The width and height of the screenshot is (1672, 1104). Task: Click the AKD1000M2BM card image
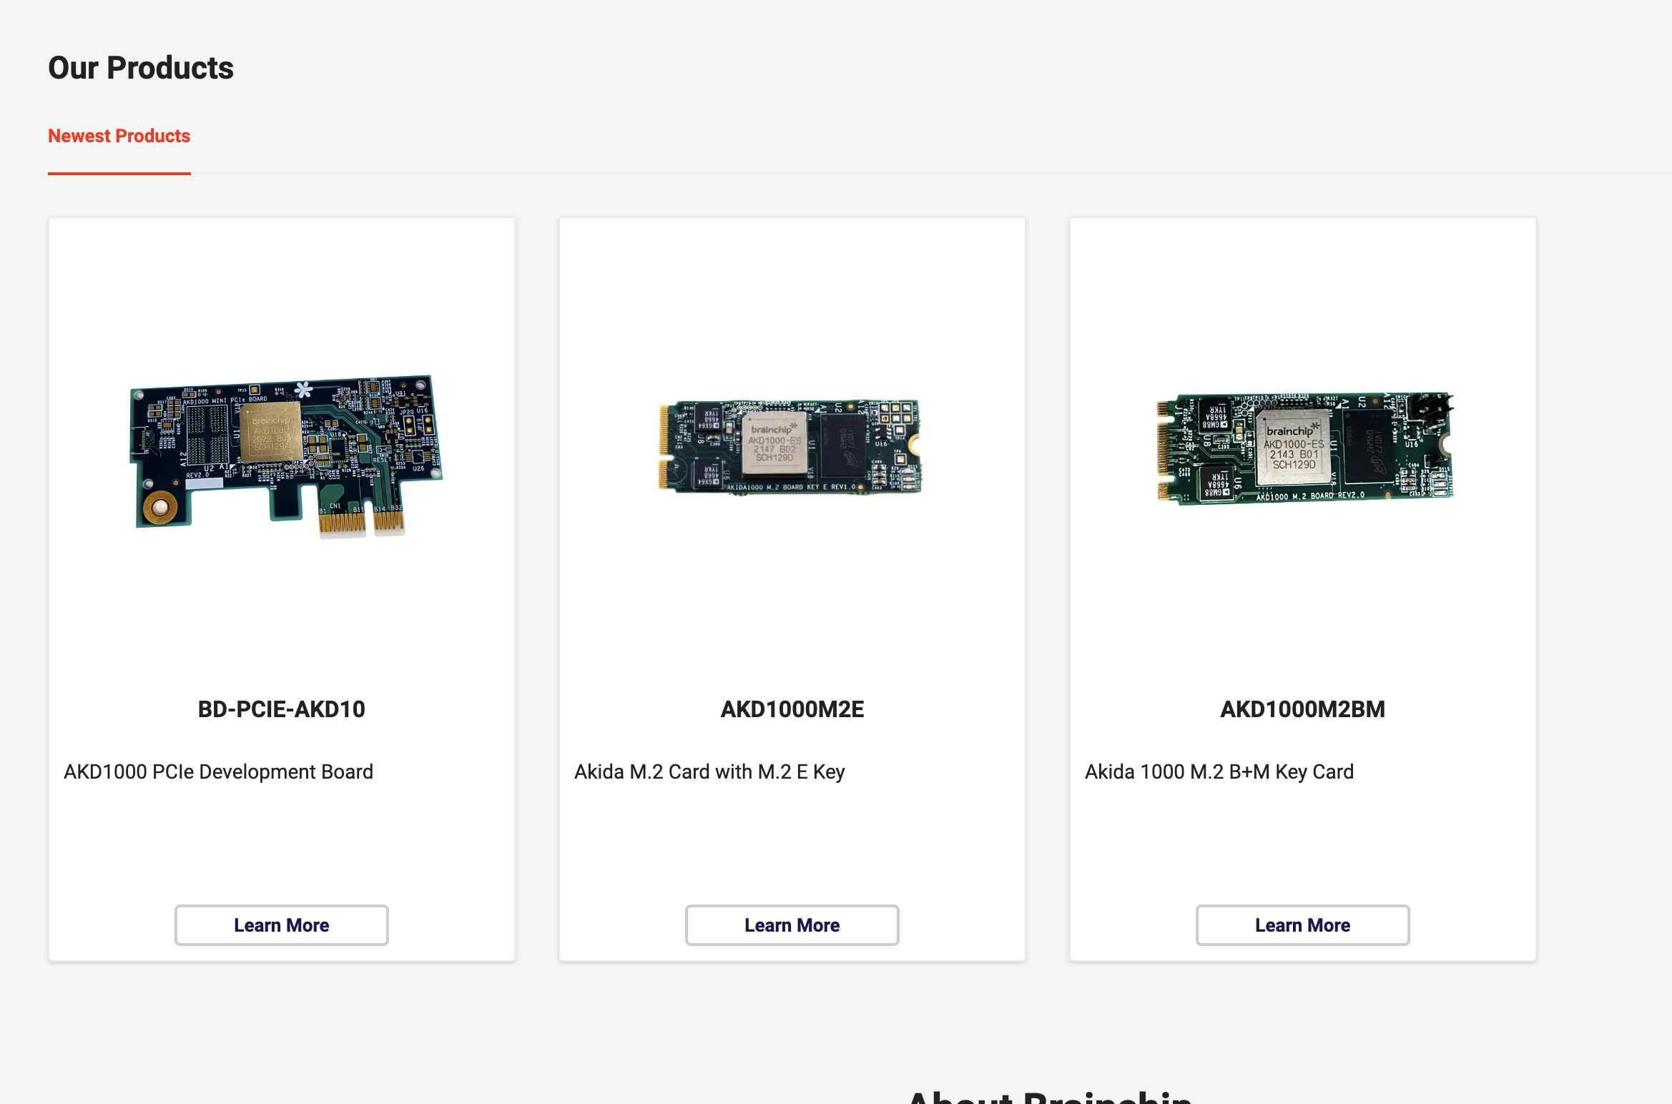click(1304, 448)
